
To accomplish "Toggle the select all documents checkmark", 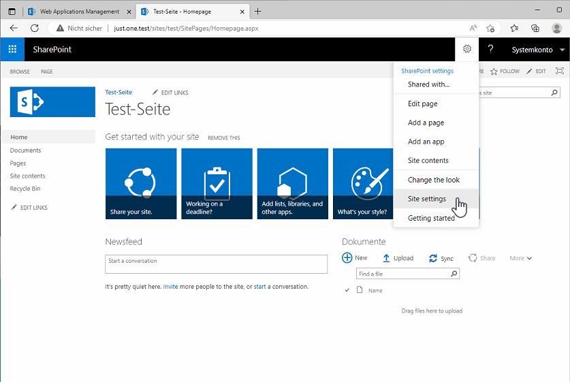I will [347, 290].
